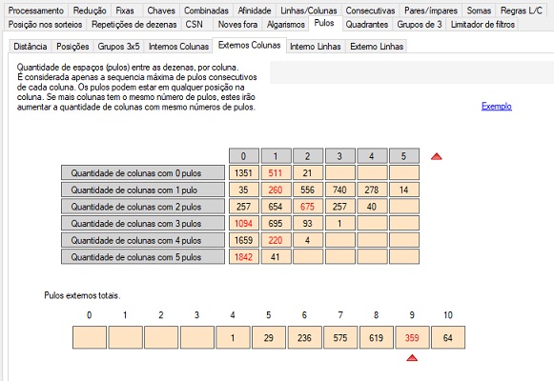Click the red triangle marker under 359
The height and width of the screenshot is (381, 554).
tap(412, 358)
